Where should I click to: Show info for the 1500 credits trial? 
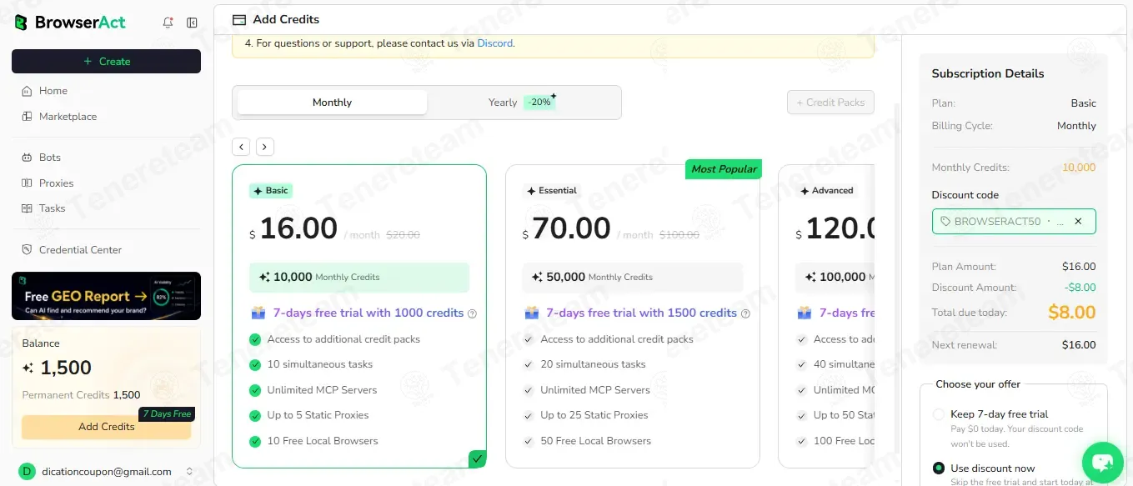pos(745,314)
